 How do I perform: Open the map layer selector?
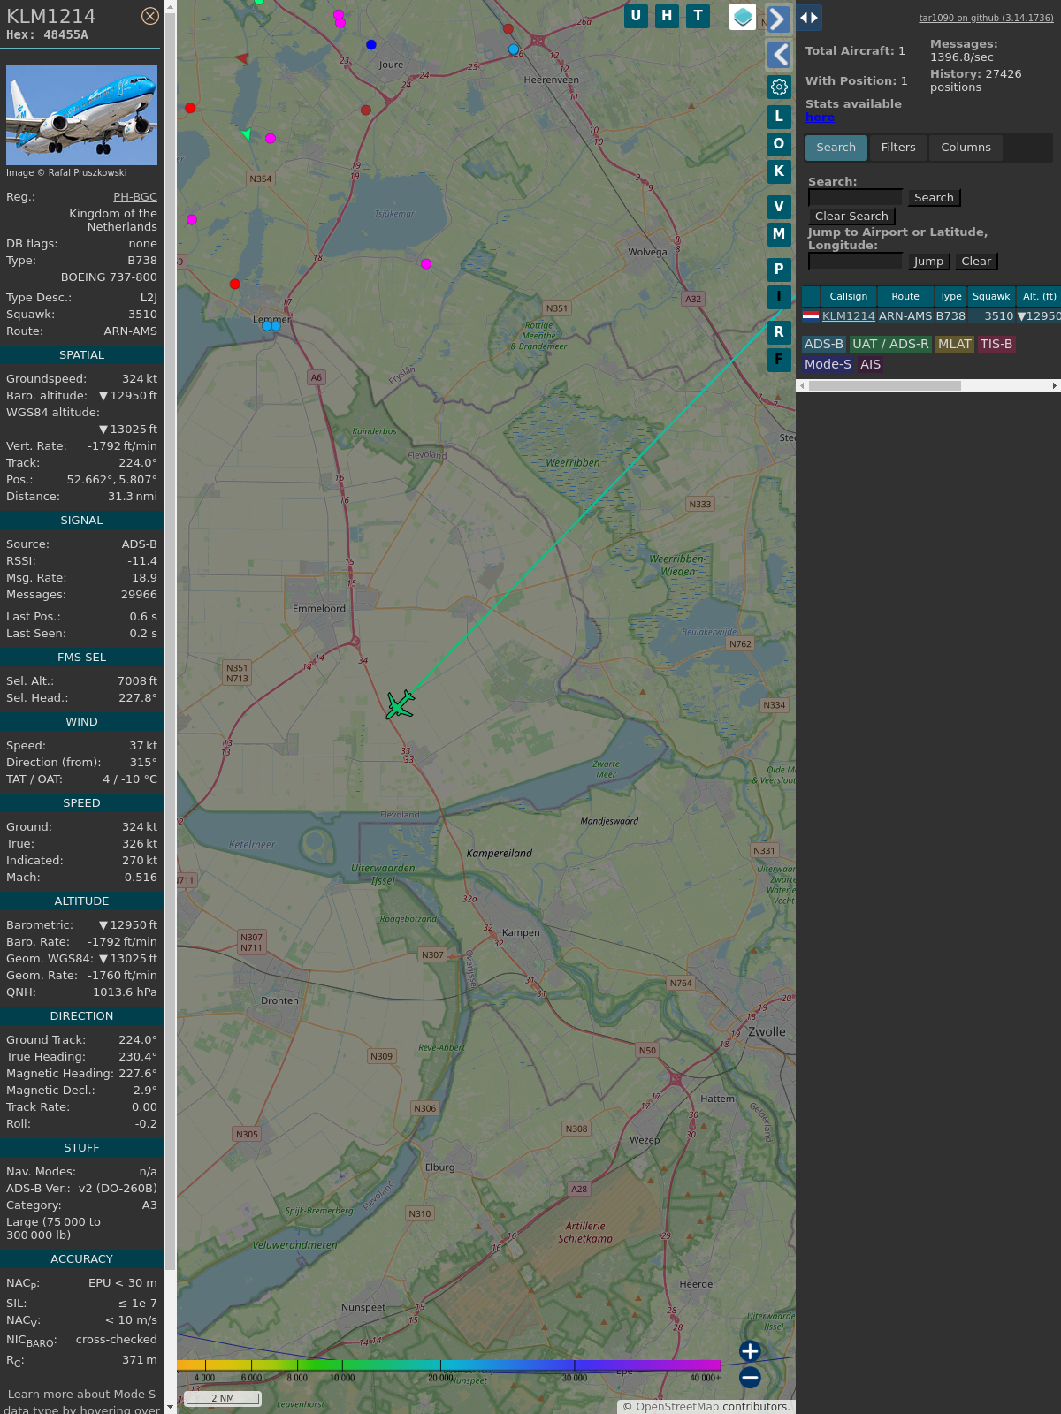(743, 17)
